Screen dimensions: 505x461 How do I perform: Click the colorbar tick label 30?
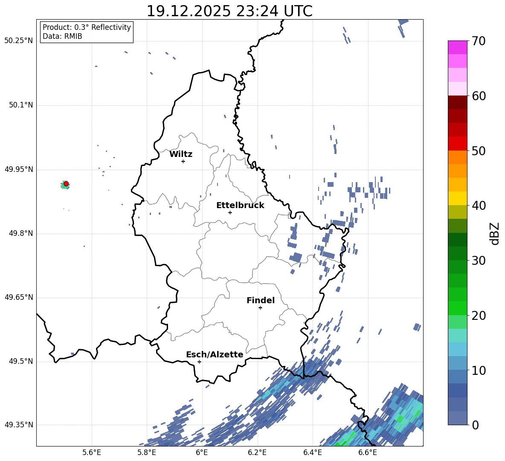pos(479,261)
